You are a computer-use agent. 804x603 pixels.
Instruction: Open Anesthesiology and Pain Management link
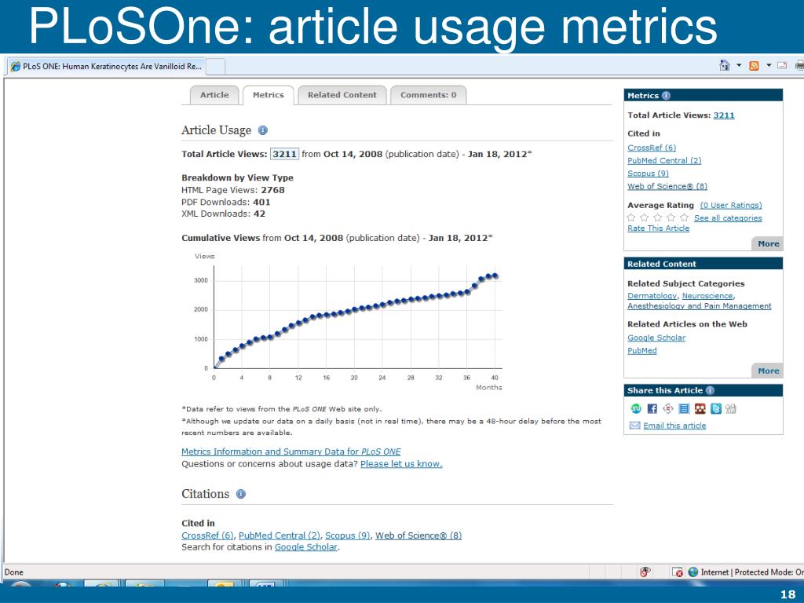[x=700, y=305]
